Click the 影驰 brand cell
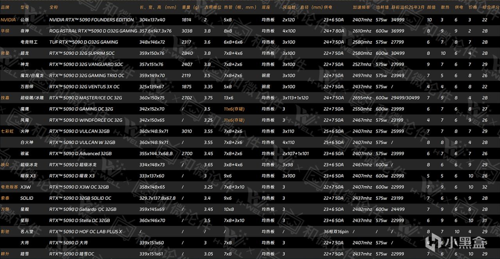500x259 pixels. pyautogui.click(x=5, y=232)
